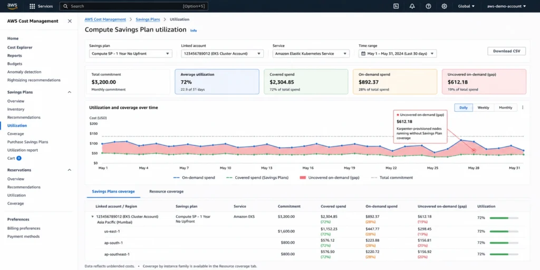Toggle Total commitment legend series
The height and width of the screenshot is (270, 540).
392,178
